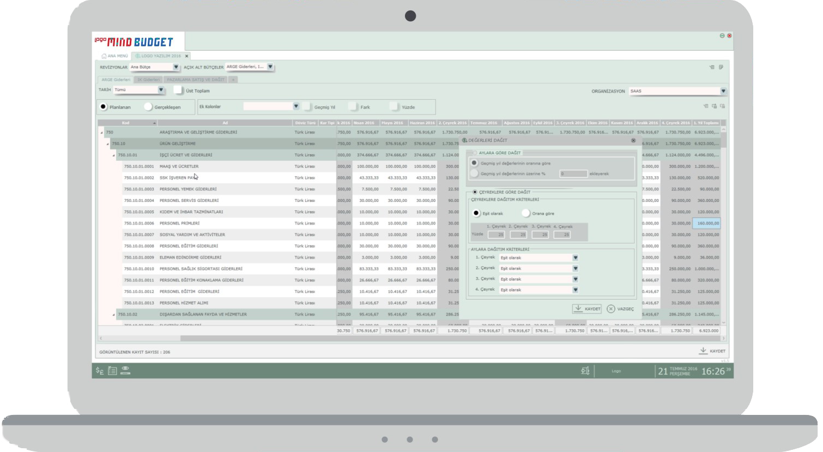This screenshot has width=823, height=452.
Task: Click the Vazgeç button
Action: (621, 309)
